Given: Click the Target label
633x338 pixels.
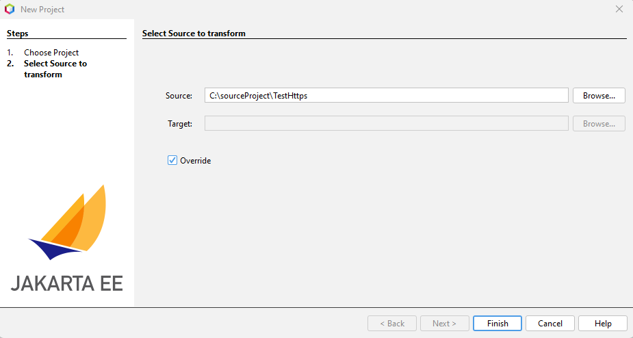Looking at the screenshot, I should (x=180, y=124).
